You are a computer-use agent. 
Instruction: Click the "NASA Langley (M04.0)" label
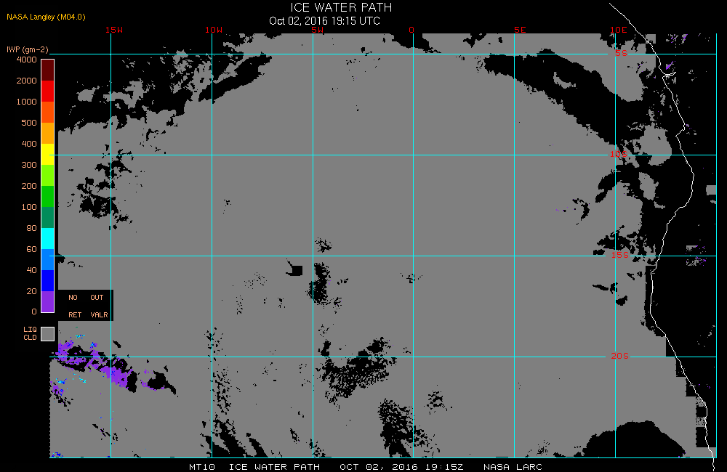[x=46, y=17]
